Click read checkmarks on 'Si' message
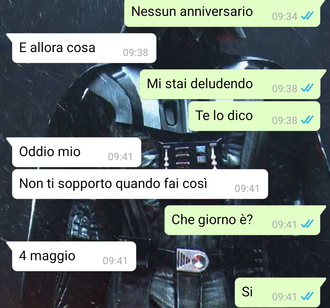The height and width of the screenshot is (308, 330). (307, 296)
